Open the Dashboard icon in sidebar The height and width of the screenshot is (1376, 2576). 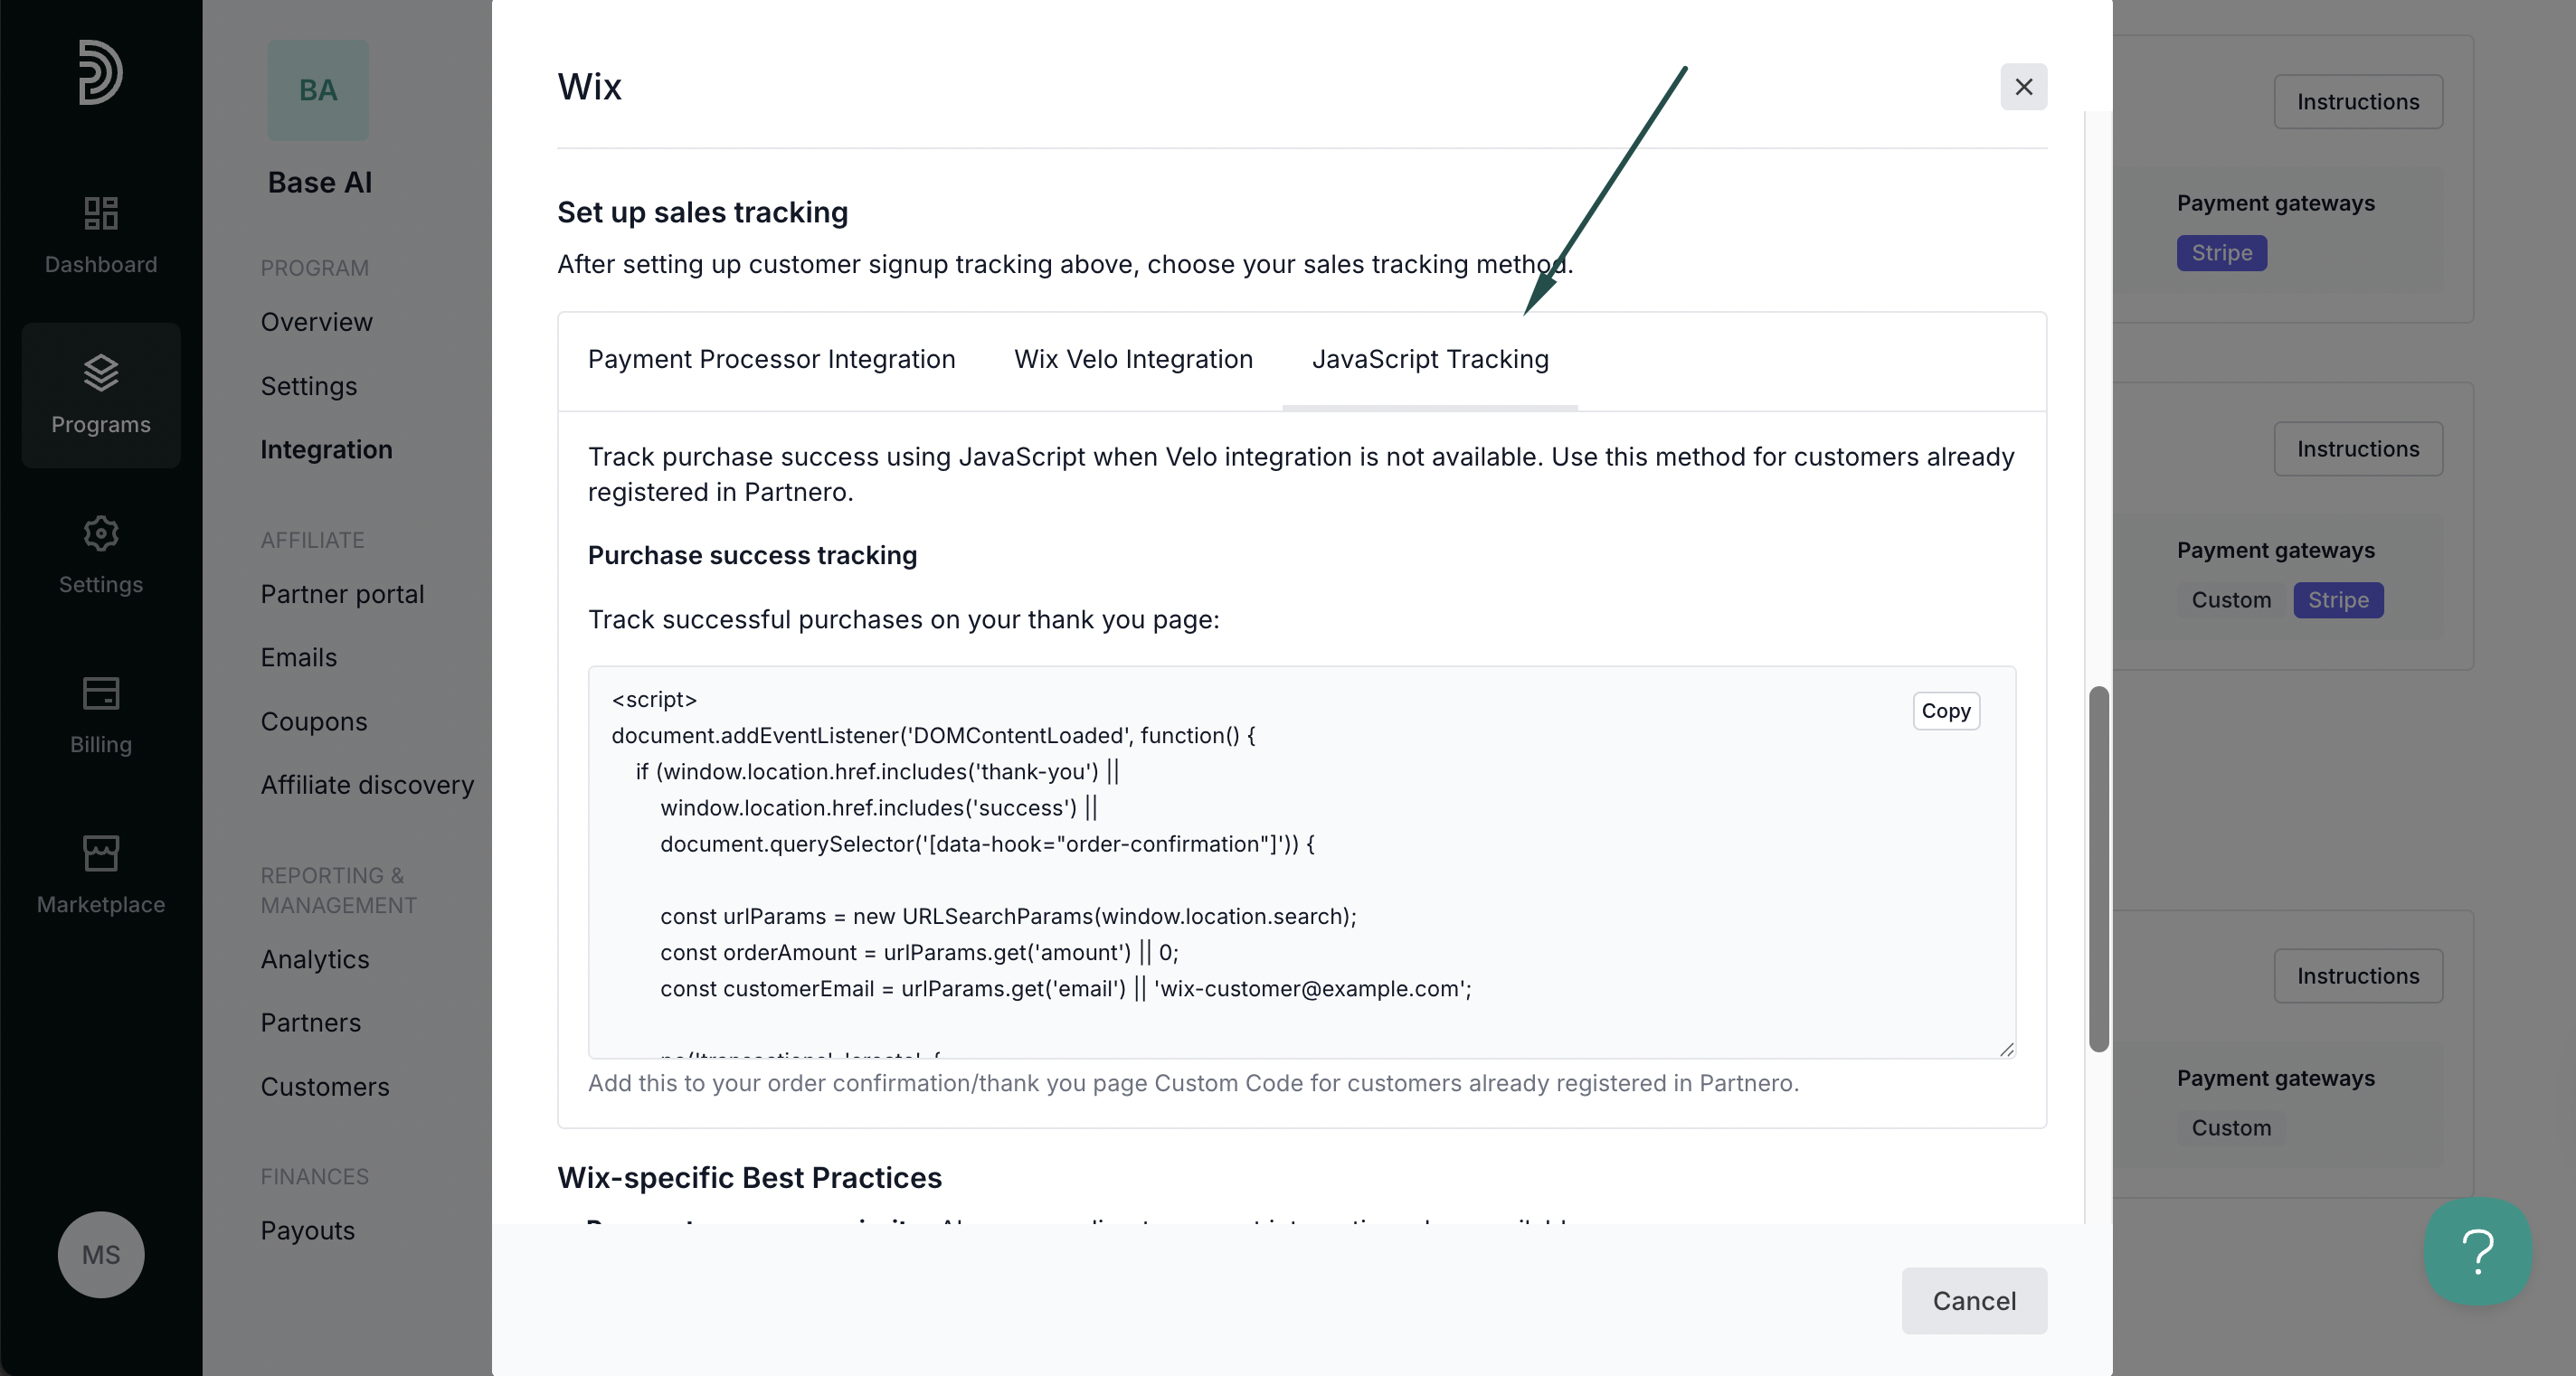[x=101, y=212]
